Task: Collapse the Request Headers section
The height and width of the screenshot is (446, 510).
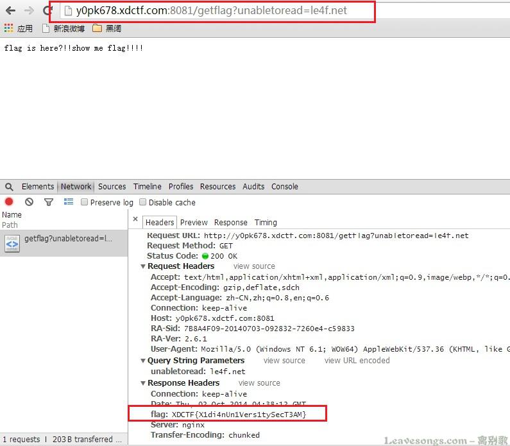Action: tap(143, 266)
